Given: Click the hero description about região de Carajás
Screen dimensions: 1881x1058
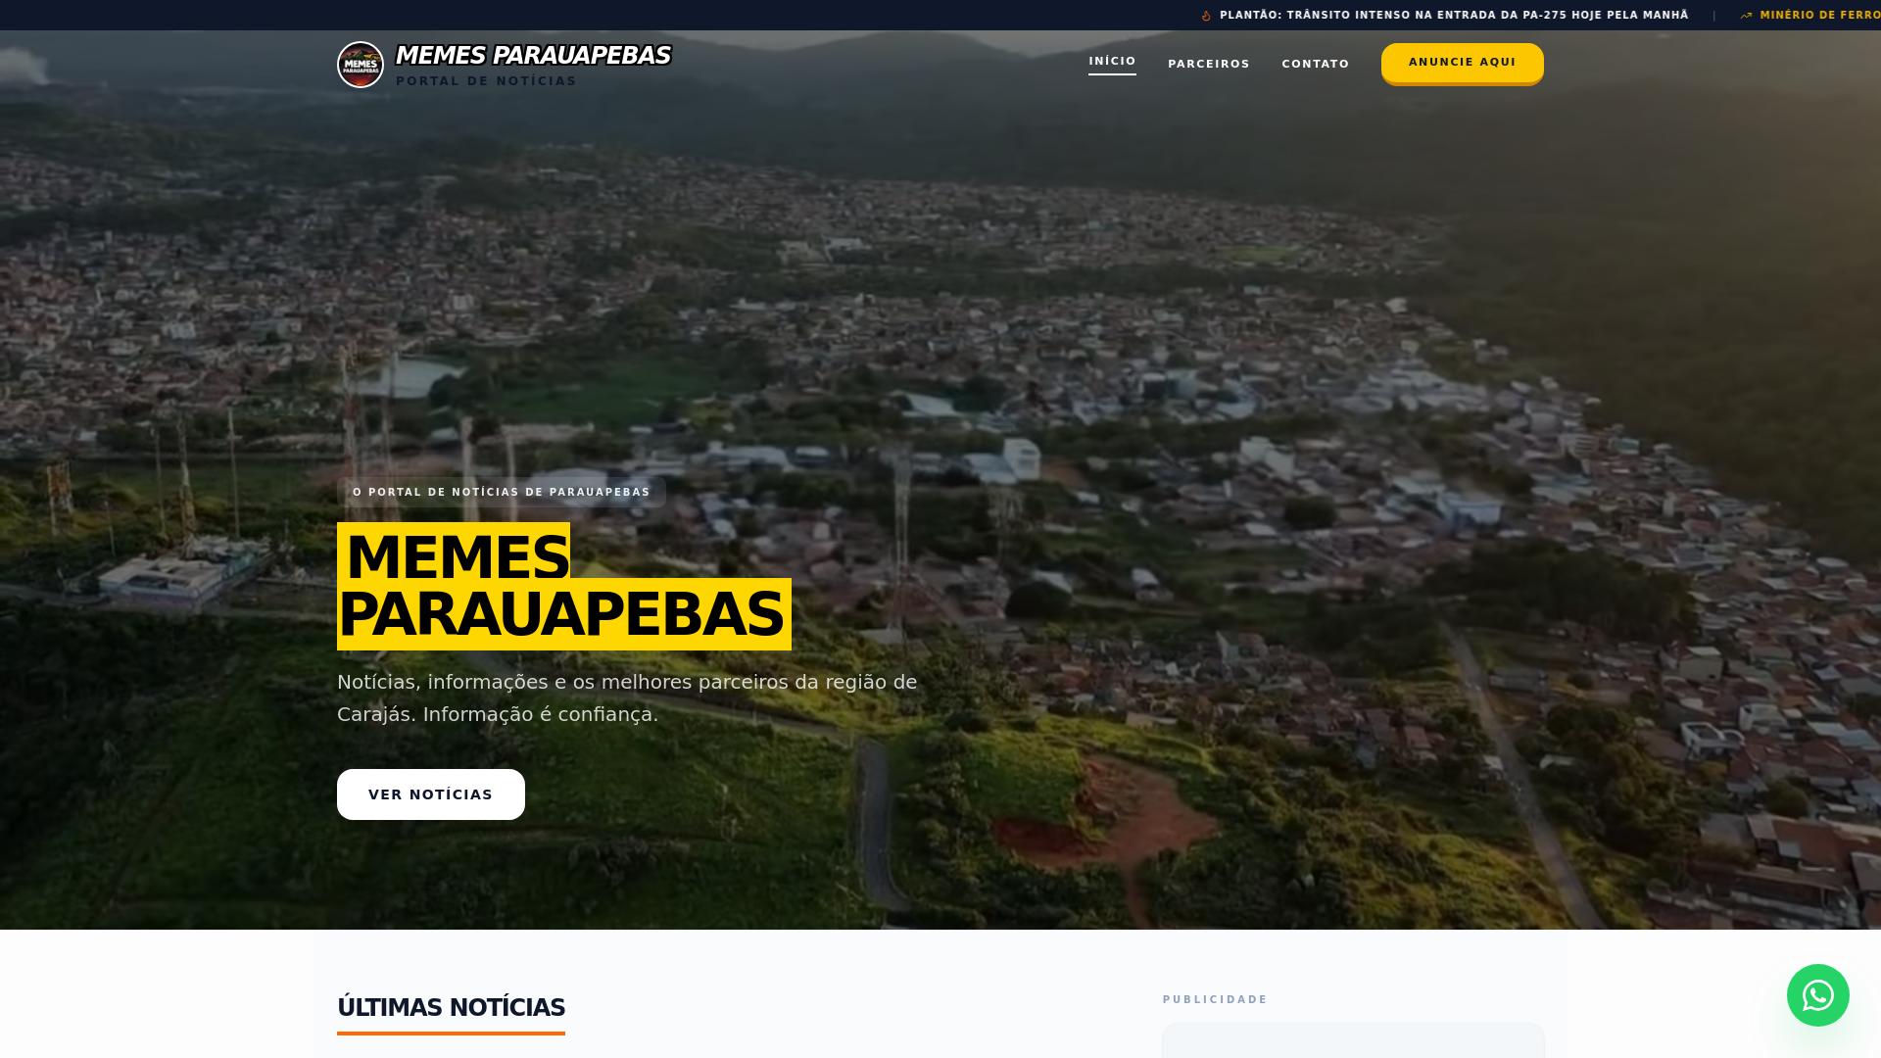Looking at the screenshot, I should 627,697.
